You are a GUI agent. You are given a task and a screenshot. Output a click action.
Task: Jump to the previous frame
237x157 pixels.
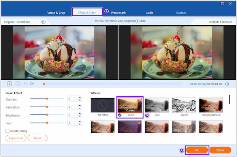[x=26, y=84]
